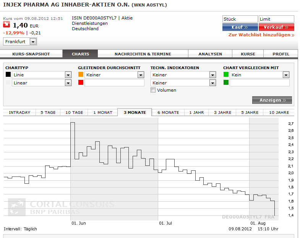Click the -12,99% change value
This screenshot has height=238, width=300.
14,33
